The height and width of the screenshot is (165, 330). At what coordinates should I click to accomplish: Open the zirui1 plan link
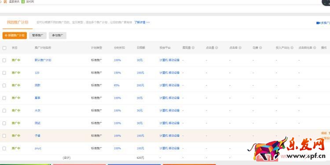click(38, 148)
